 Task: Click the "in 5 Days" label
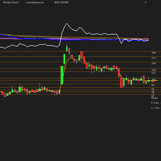[x=156, y=108]
